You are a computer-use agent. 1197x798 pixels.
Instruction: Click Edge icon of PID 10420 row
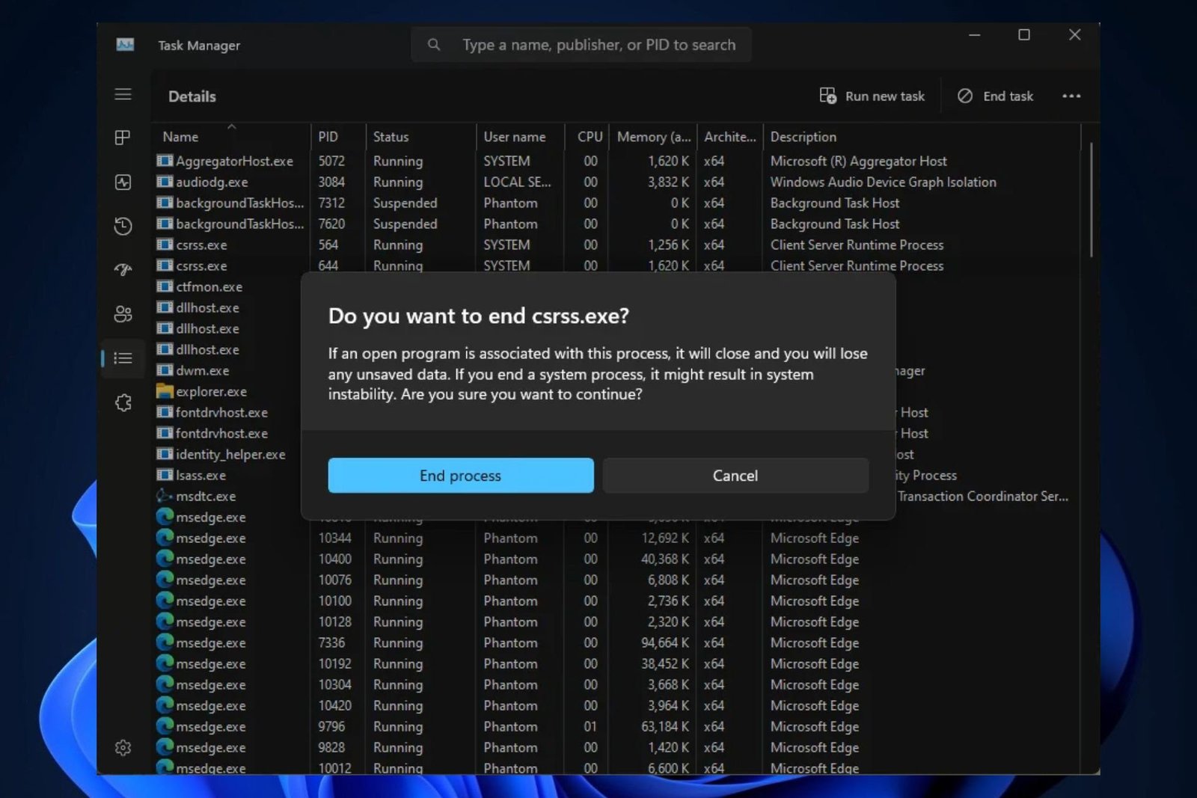click(165, 705)
